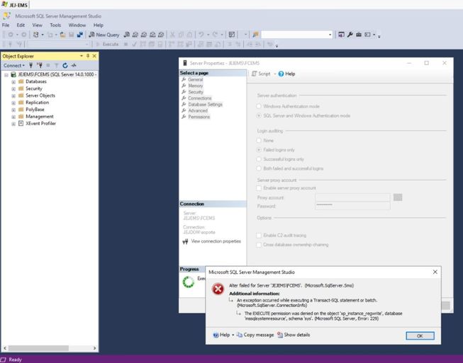The image size is (463, 363).
Task: Select Both failed and successful logins
Action: coord(259,168)
